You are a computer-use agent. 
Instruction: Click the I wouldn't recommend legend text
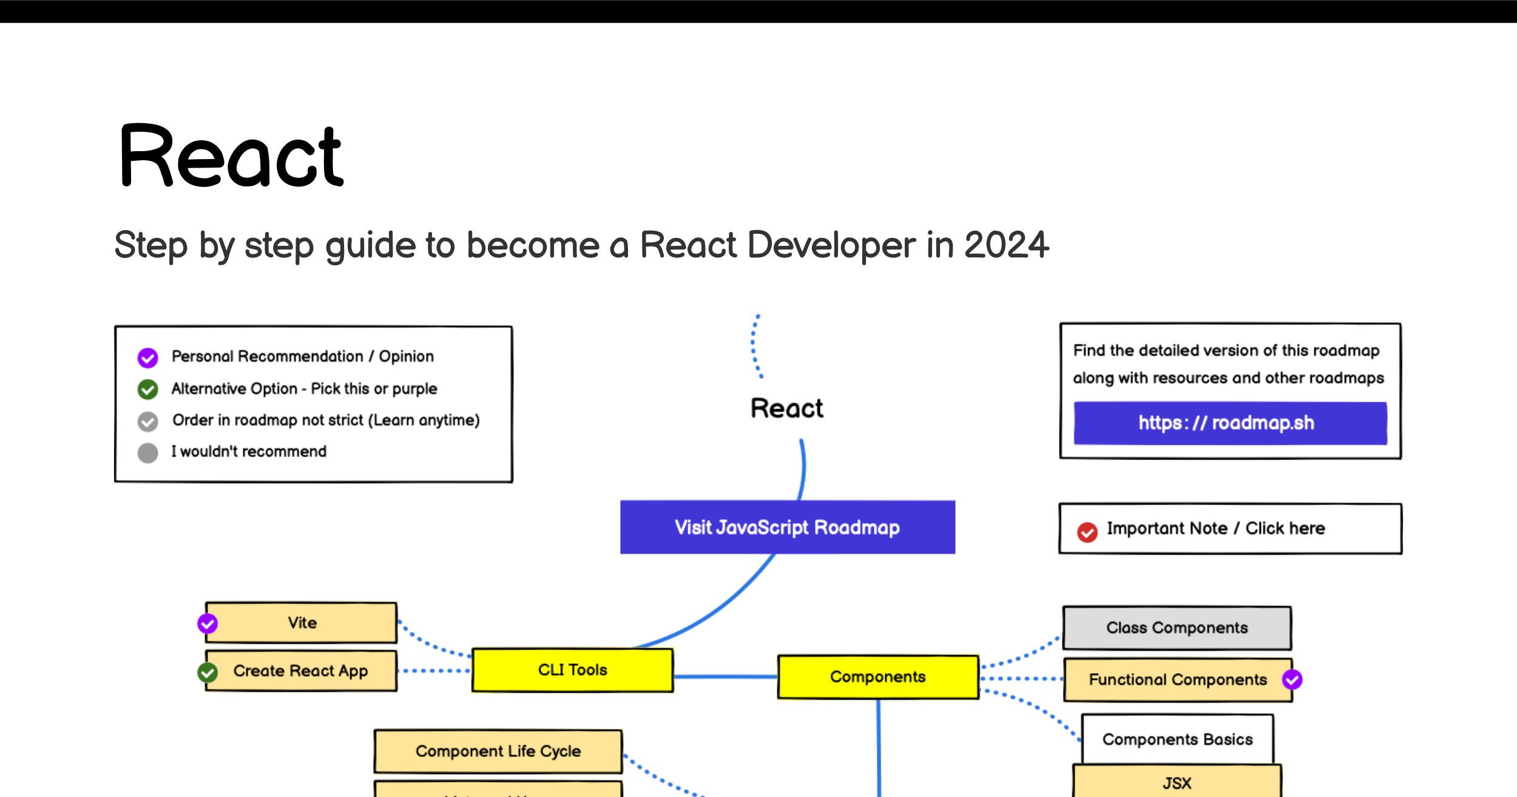(249, 452)
